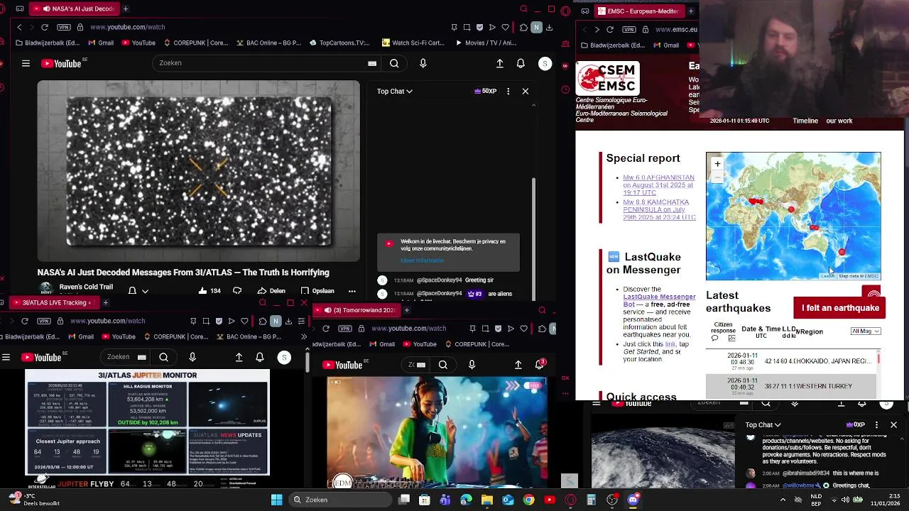Toggle ad-blocker shield in top-left address bar
The width and height of the screenshot is (909, 511).
point(479,27)
